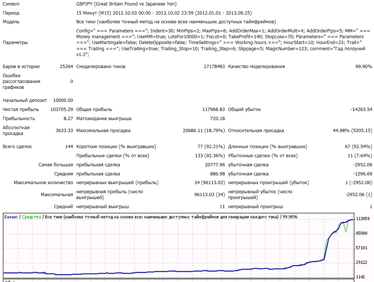The image size is (374, 282).
Task: Click the 'Ошибки рассогласования графиков' label
Action: [x=21, y=81]
